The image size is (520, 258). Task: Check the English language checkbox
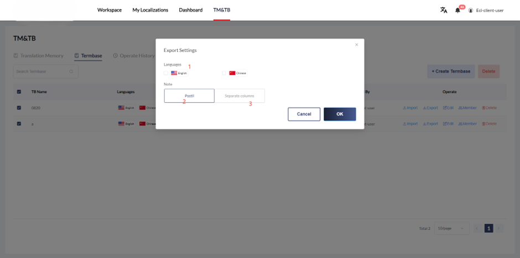tap(166, 73)
